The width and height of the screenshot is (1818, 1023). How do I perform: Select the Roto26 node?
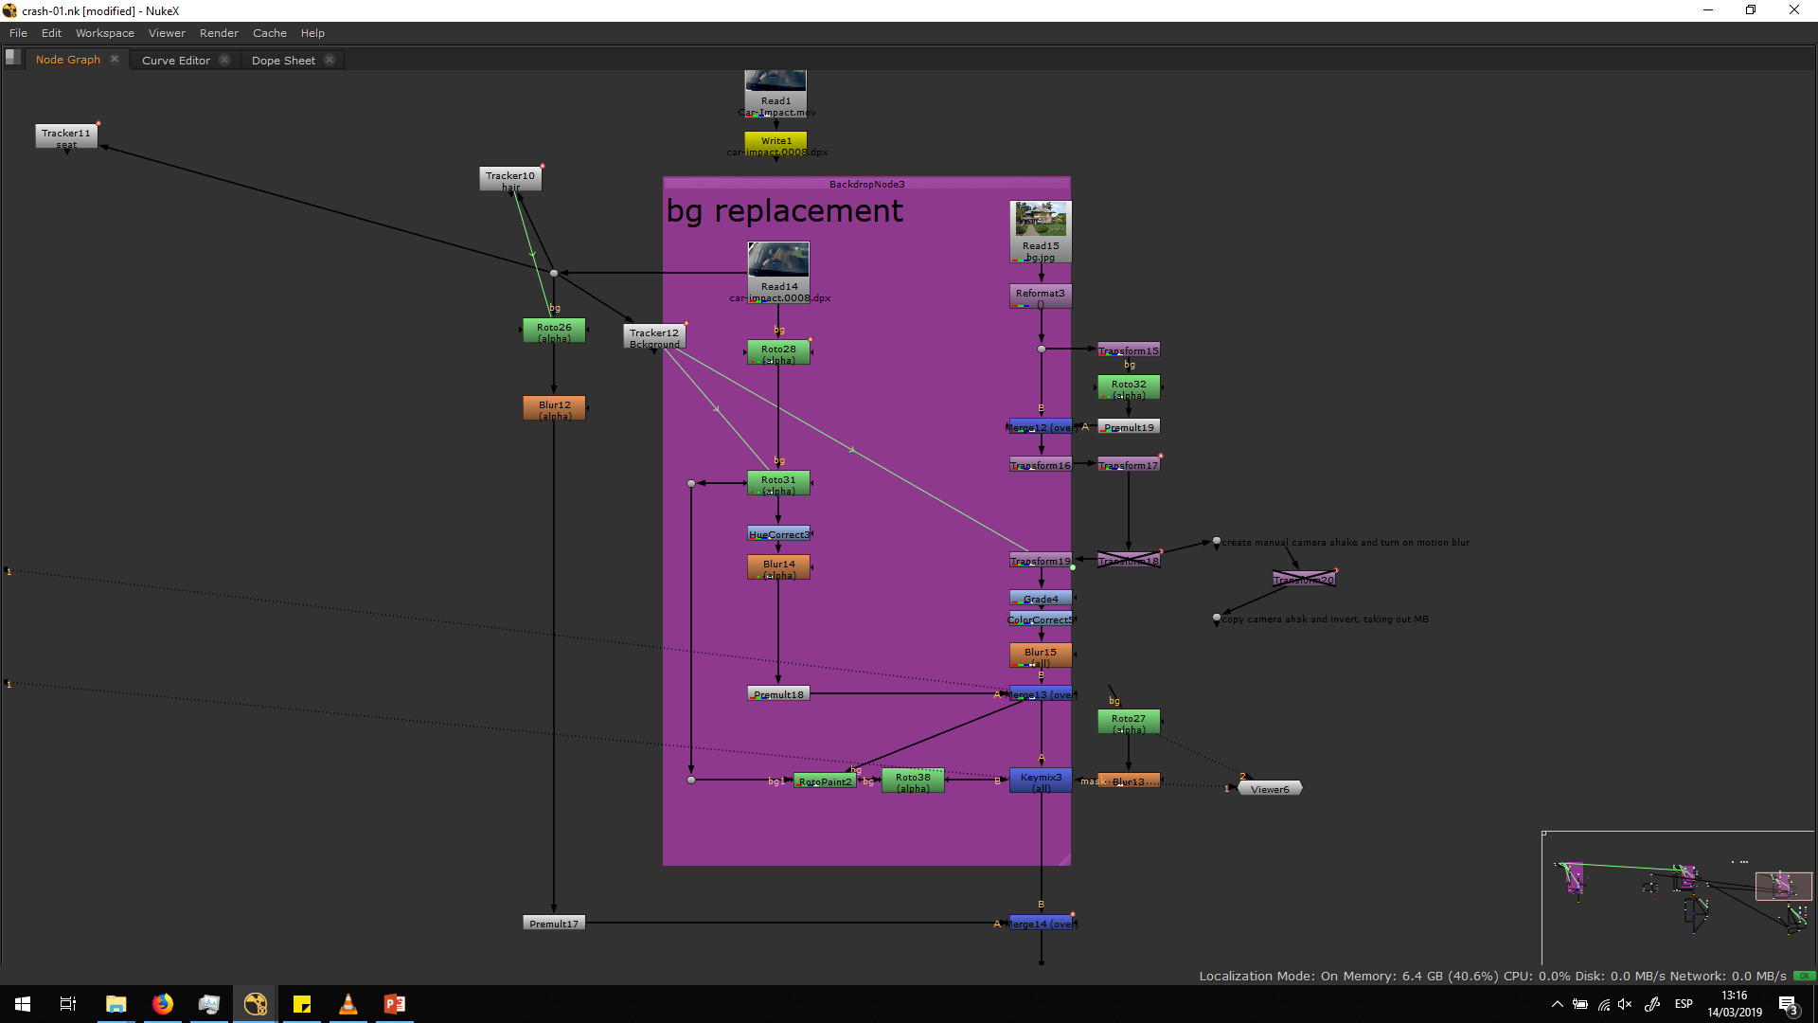pos(554,332)
